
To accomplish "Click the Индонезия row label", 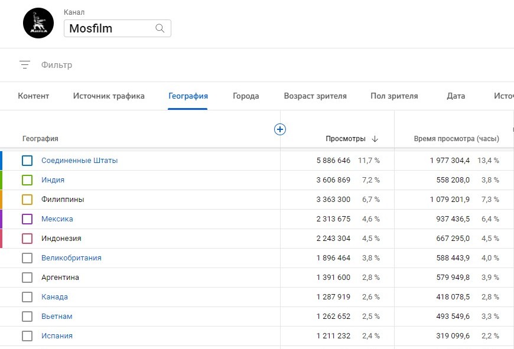I will (61, 238).
